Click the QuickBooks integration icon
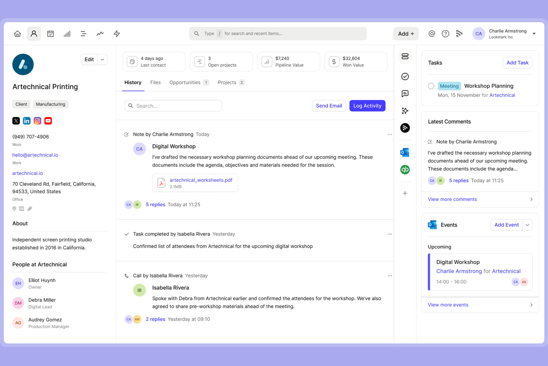 (405, 169)
